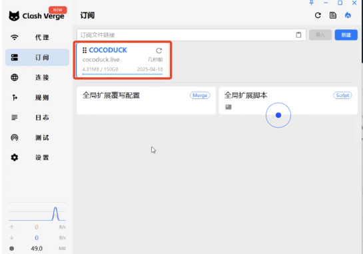
Task: Paste from clipboard into subscription link
Action: [298, 35]
